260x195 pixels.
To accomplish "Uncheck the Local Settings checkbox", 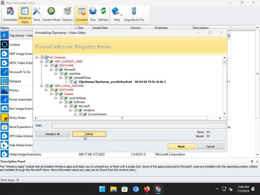I will [61, 98].
